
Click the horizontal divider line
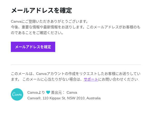[x=76, y=64]
